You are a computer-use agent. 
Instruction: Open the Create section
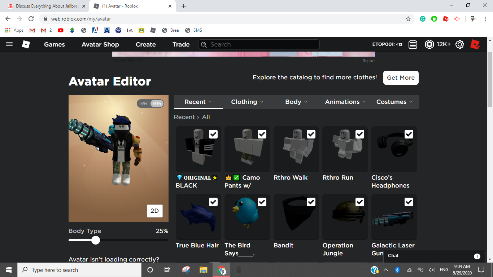(x=146, y=44)
